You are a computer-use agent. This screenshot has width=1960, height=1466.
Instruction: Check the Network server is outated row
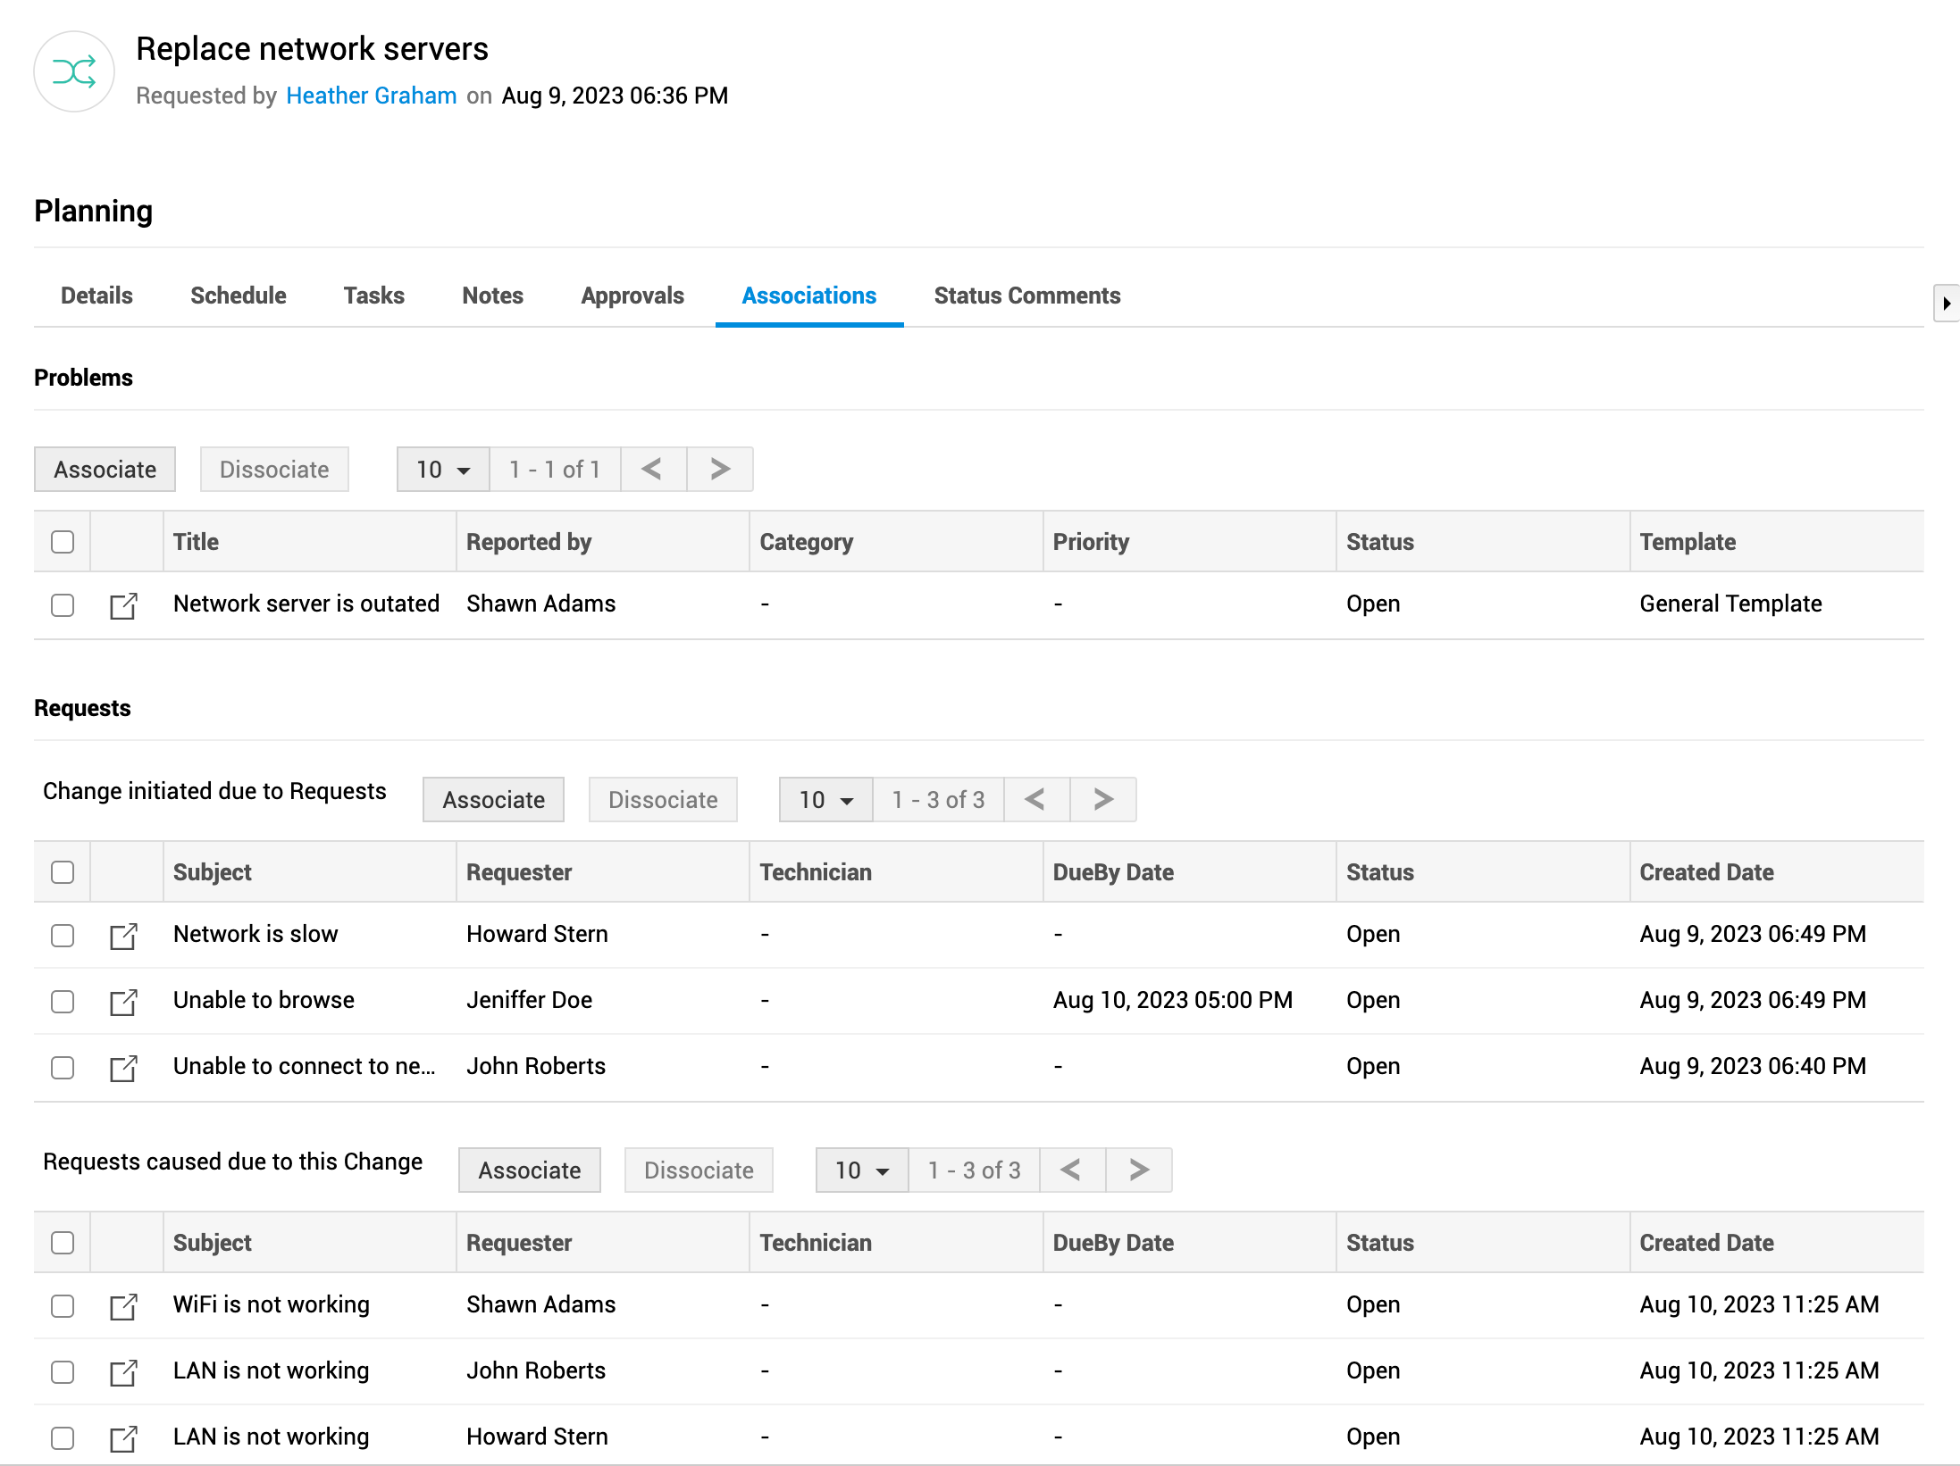point(63,605)
